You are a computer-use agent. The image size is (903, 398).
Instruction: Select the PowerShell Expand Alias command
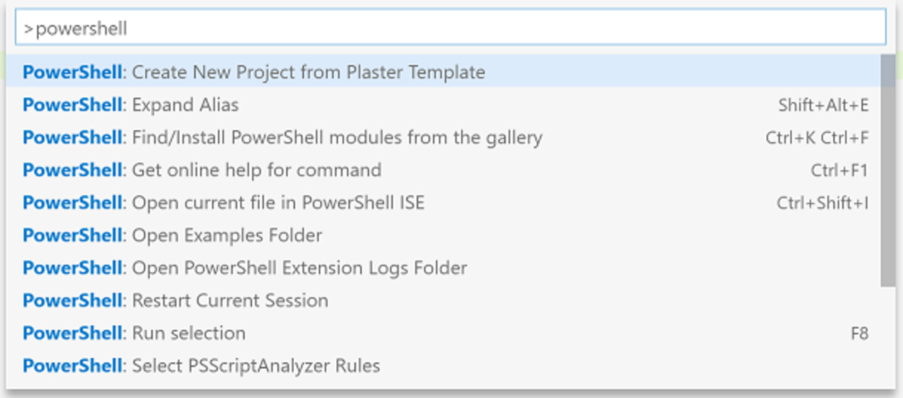[x=131, y=105]
